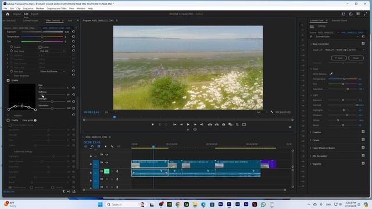Viewport: 372px width, 209px height.
Task: Switch to the Import workspace
Action: pos(17,14)
